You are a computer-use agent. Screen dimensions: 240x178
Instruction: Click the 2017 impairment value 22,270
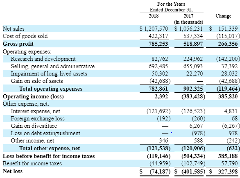(195, 73)
